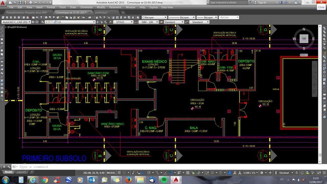
Task: Toggle lineweight display in status bar
Action: pyautogui.click(x=179, y=173)
